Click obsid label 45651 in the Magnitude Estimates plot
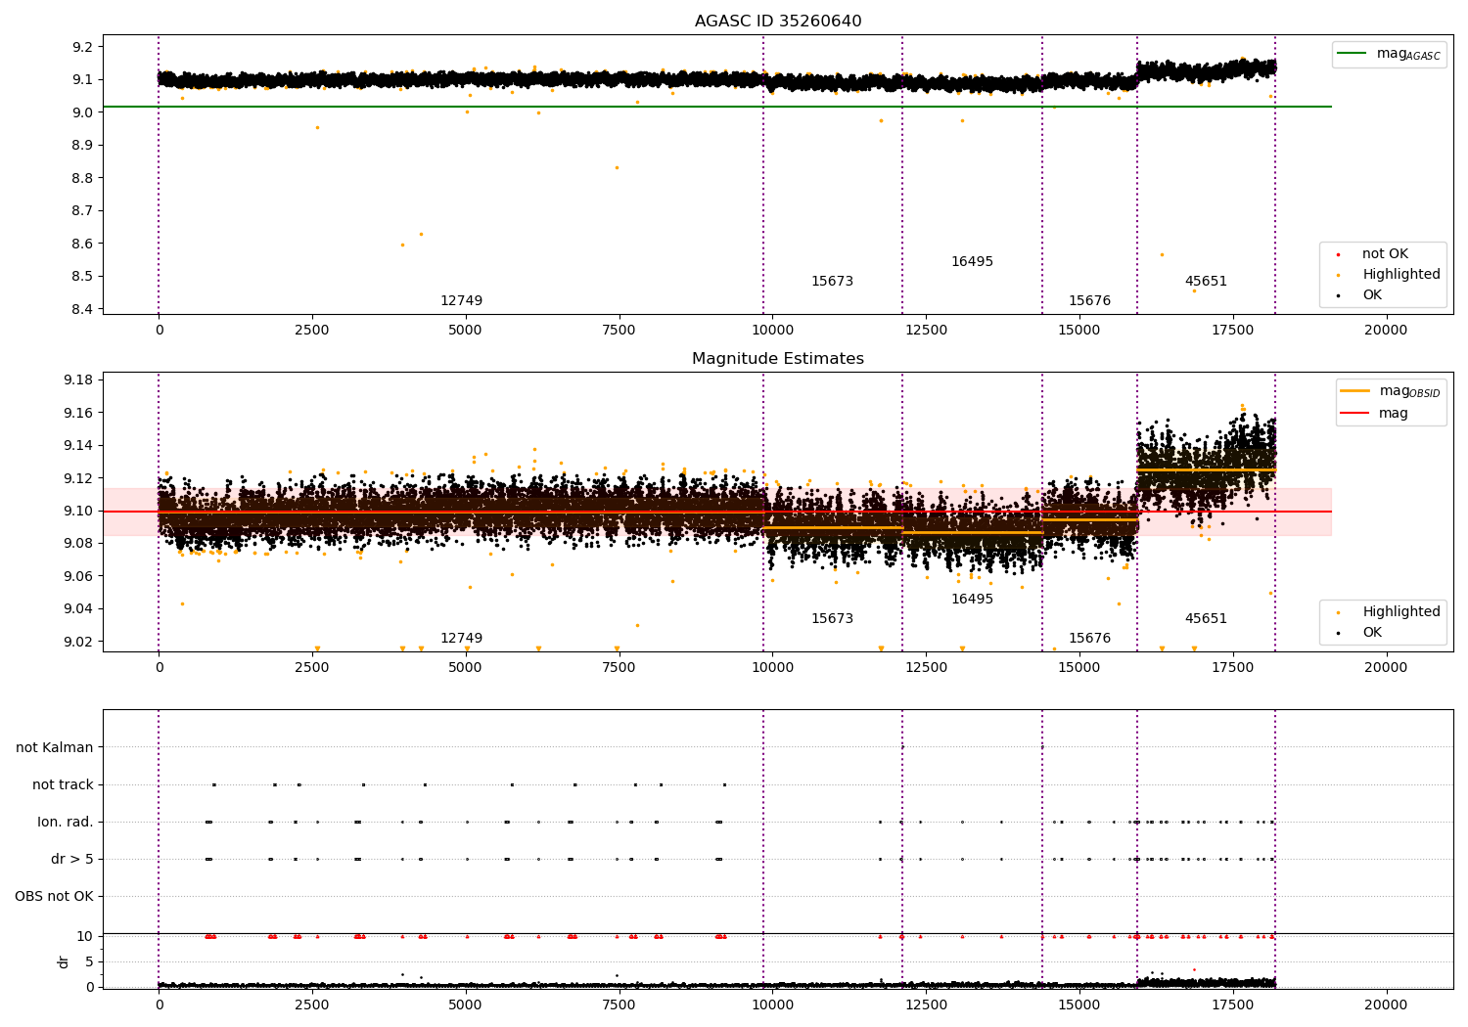 coord(1206,618)
